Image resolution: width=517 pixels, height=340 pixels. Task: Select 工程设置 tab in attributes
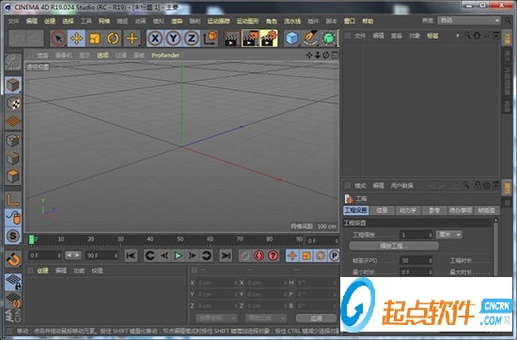point(355,210)
